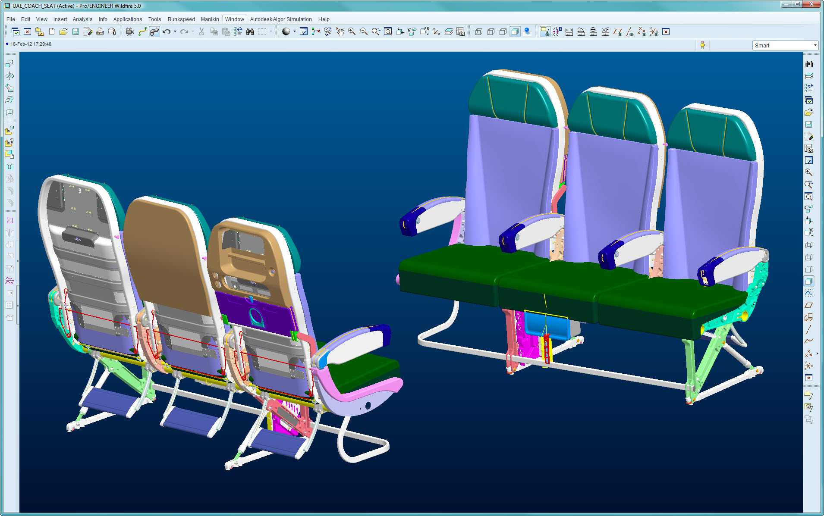This screenshot has width=824, height=516.
Task: Click the status message "16-Feb-12 17:29:40"
Action: tap(31, 44)
